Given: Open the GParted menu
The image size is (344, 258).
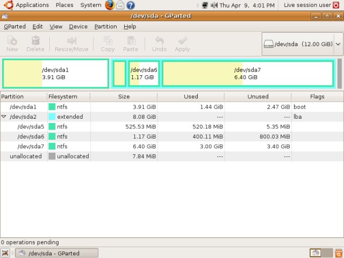Looking at the screenshot, I should click(15, 26).
